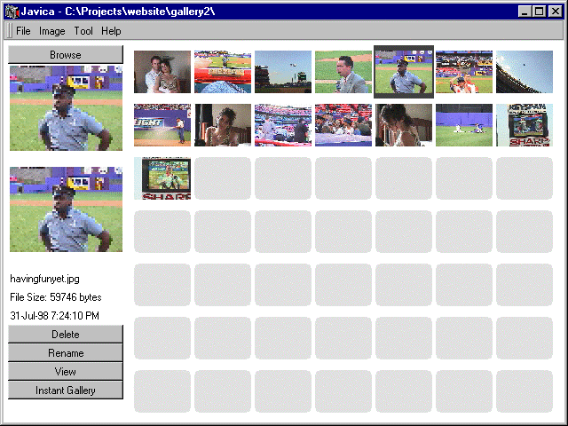The image size is (568, 426).
Task: Select the dusk stadium sky thumbnail
Action: coord(283,72)
